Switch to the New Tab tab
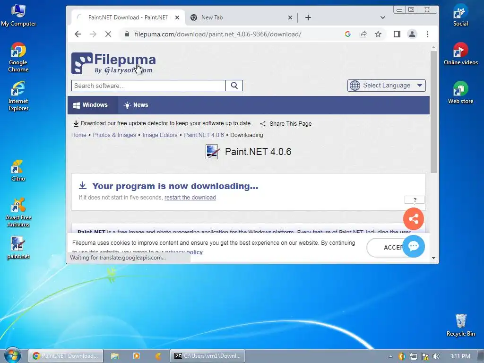 [241, 17]
